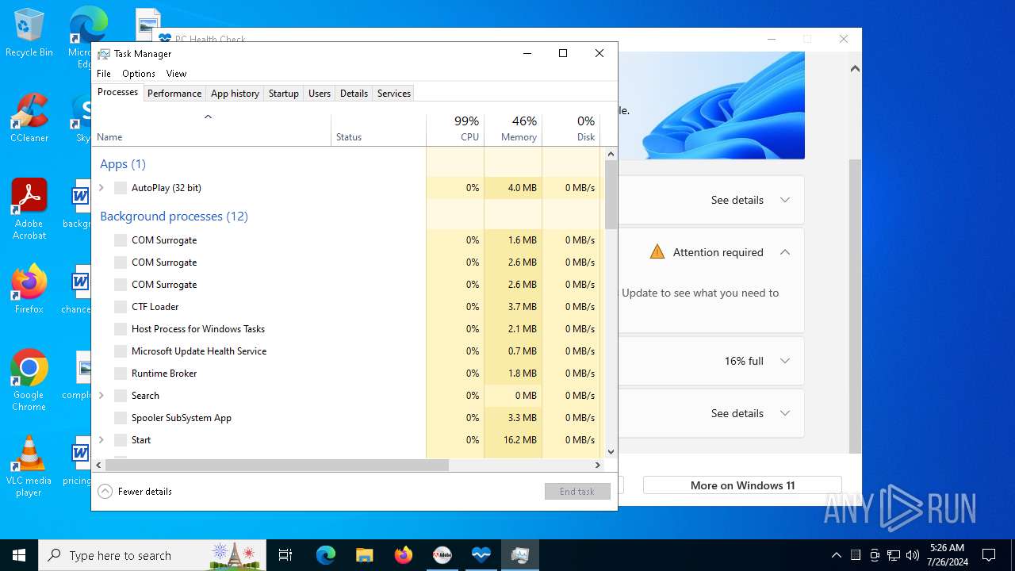Viewport: 1015px width, 571px height.
Task: Expand the first See details chevron
Action: pos(785,200)
